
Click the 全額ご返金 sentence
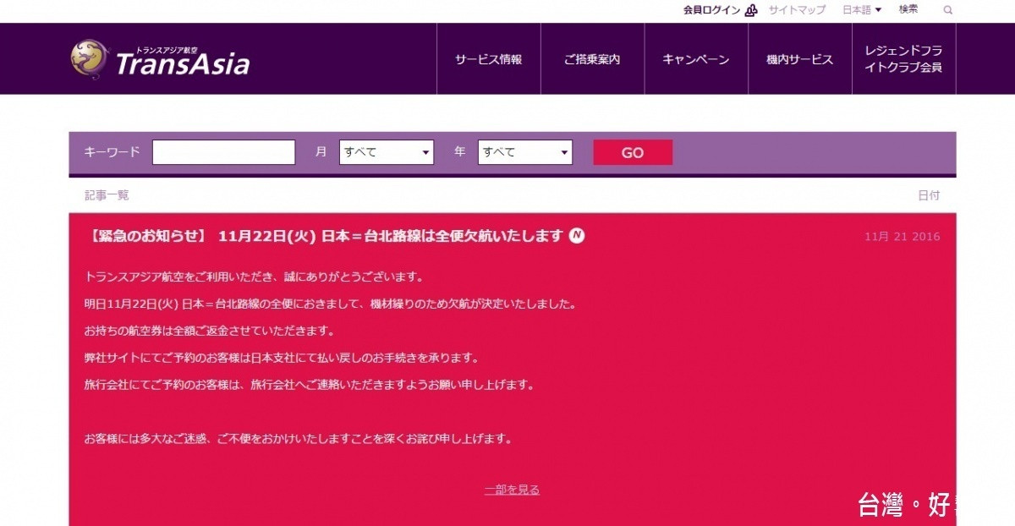pyautogui.click(x=210, y=331)
